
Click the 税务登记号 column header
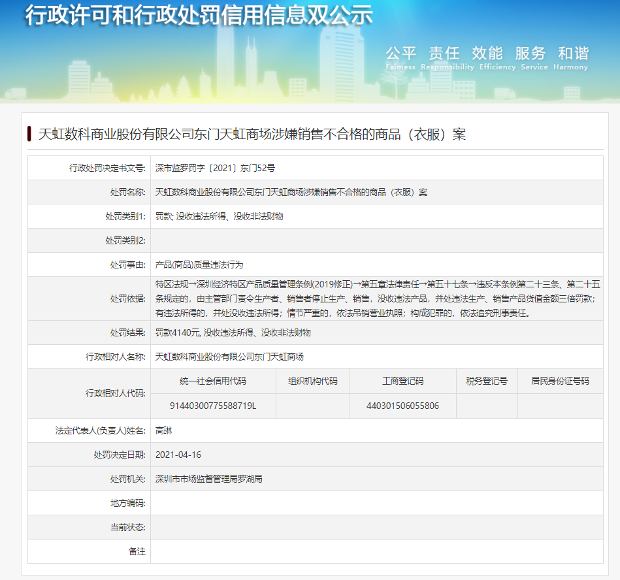tap(487, 381)
